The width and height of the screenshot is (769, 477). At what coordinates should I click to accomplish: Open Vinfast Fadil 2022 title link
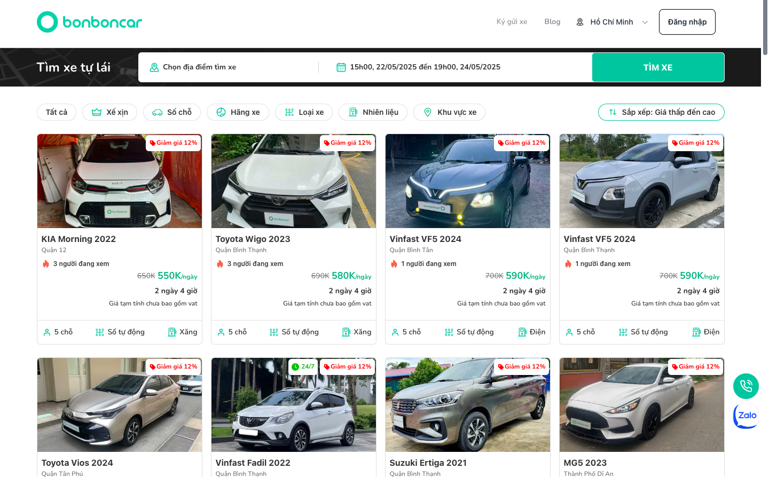point(253,463)
